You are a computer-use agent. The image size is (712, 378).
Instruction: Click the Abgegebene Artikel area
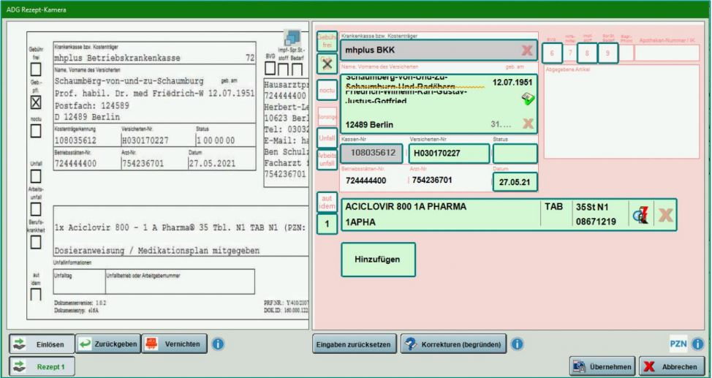tap(621, 112)
